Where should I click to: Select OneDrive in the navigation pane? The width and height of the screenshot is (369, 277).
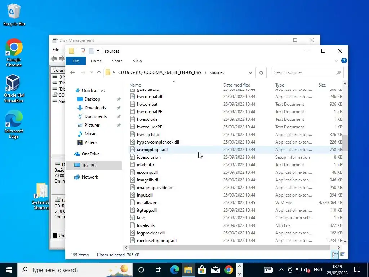pos(90,154)
